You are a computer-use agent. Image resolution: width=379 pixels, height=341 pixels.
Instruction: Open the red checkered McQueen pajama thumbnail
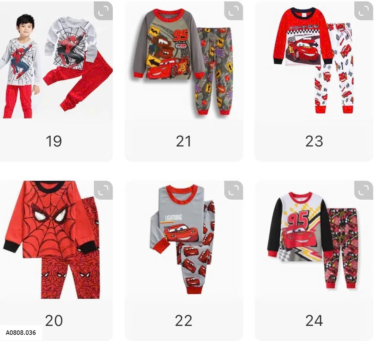point(314,60)
